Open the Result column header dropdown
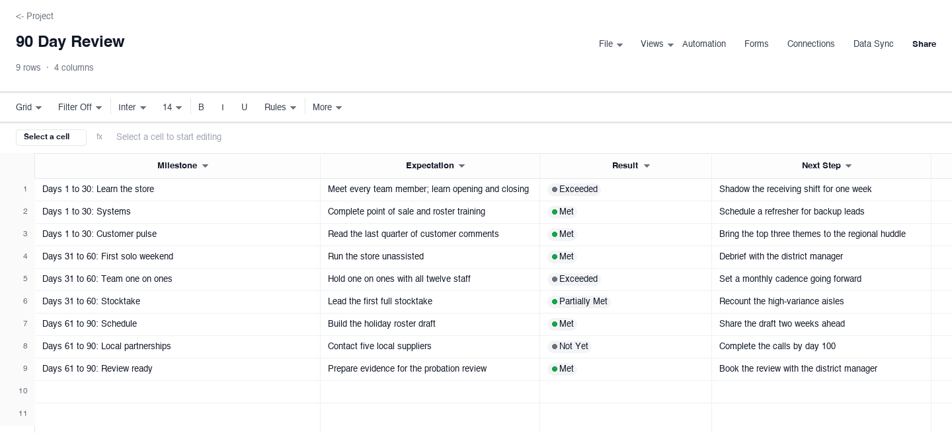 pyautogui.click(x=647, y=166)
